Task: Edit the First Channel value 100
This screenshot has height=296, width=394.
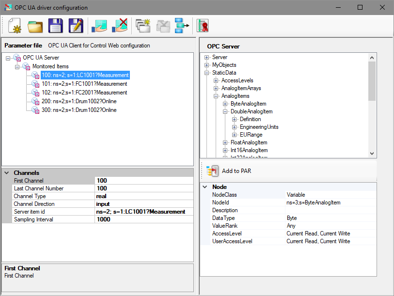Action: pos(144,181)
